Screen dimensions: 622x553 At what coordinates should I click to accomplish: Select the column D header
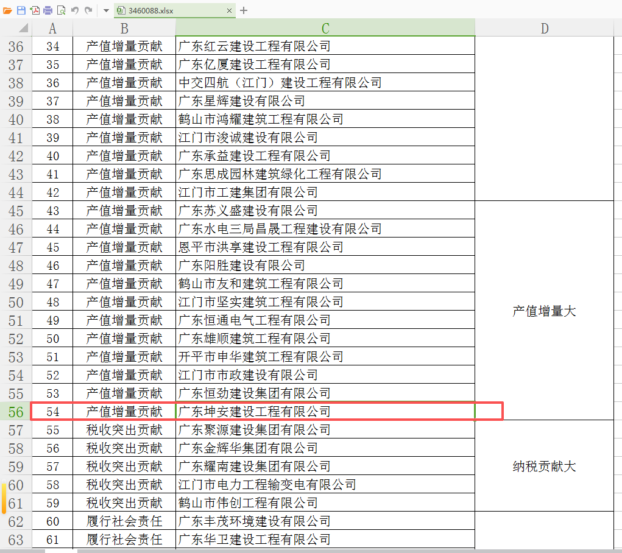[544, 28]
